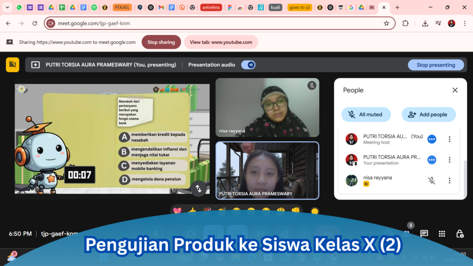The height and width of the screenshot is (266, 473).
Task: Click nisa rayyana's muted microphone icon
Action: (x=431, y=181)
